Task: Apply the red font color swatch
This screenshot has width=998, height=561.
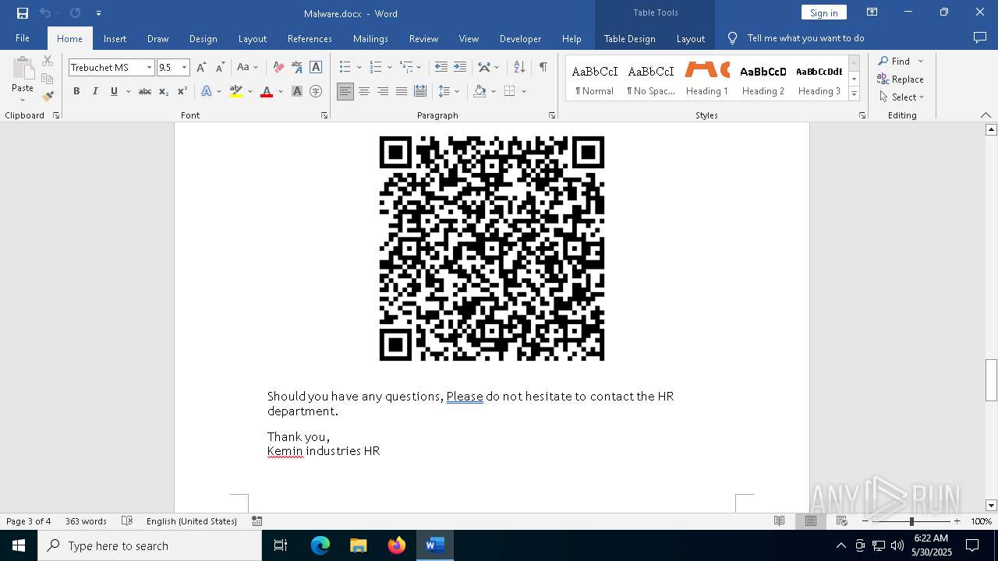Action: click(x=267, y=91)
